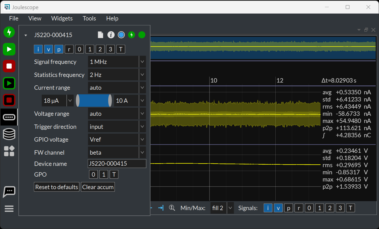Open the FW channel dropdown showing beta
The width and height of the screenshot is (379, 229).
(x=117, y=153)
